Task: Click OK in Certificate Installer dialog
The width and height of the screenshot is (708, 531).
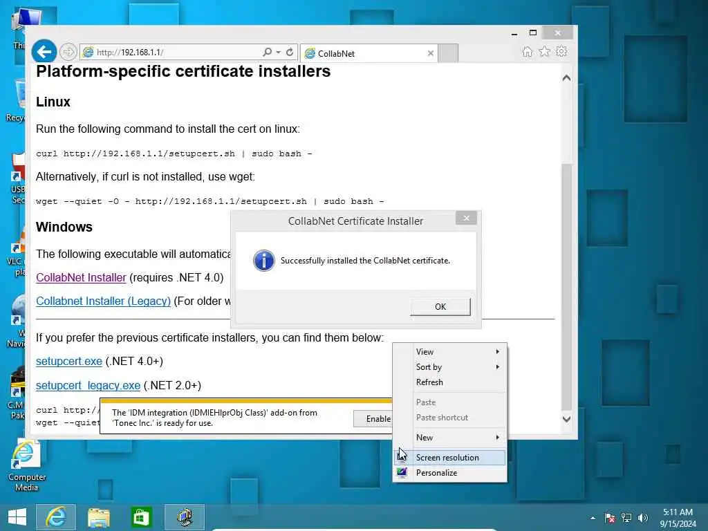Action: 440,306
